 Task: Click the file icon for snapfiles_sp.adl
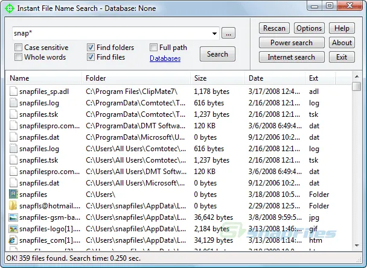pyautogui.click(x=13, y=92)
